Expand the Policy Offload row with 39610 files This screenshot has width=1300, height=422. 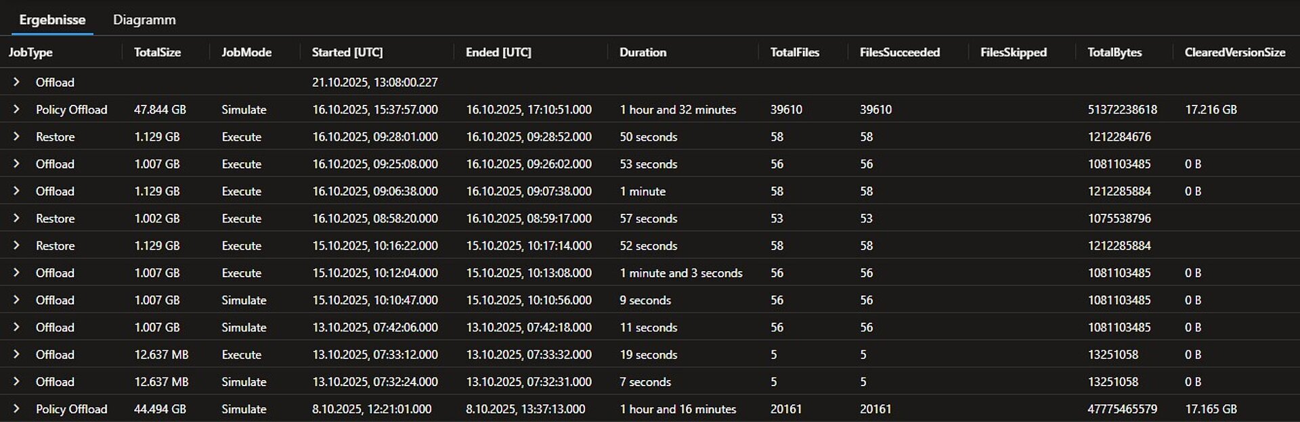16,109
